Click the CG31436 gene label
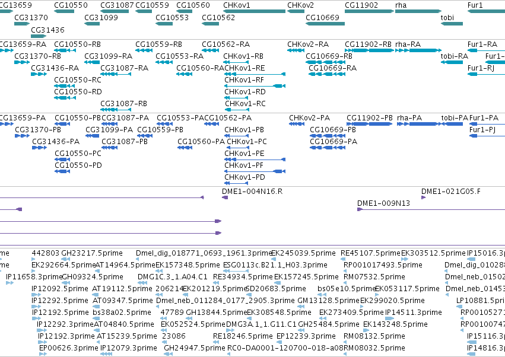This screenshot has width=505, height=357. (x=47, y=30)
